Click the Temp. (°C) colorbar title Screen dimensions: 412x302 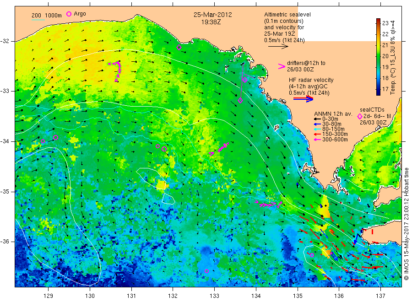[393, 57]
